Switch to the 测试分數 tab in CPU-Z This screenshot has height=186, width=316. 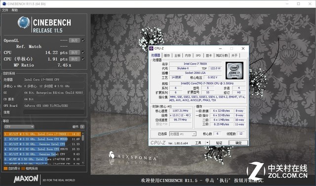coord(222,55)
